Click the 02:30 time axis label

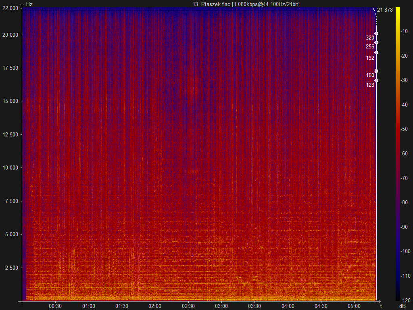click(x=188, y=306)
